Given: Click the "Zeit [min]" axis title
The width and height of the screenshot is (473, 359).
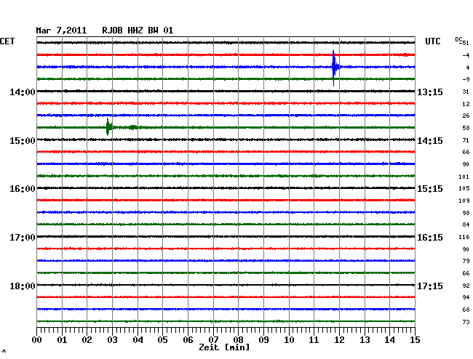Looking at the screenshot, I should coord(224,347).
